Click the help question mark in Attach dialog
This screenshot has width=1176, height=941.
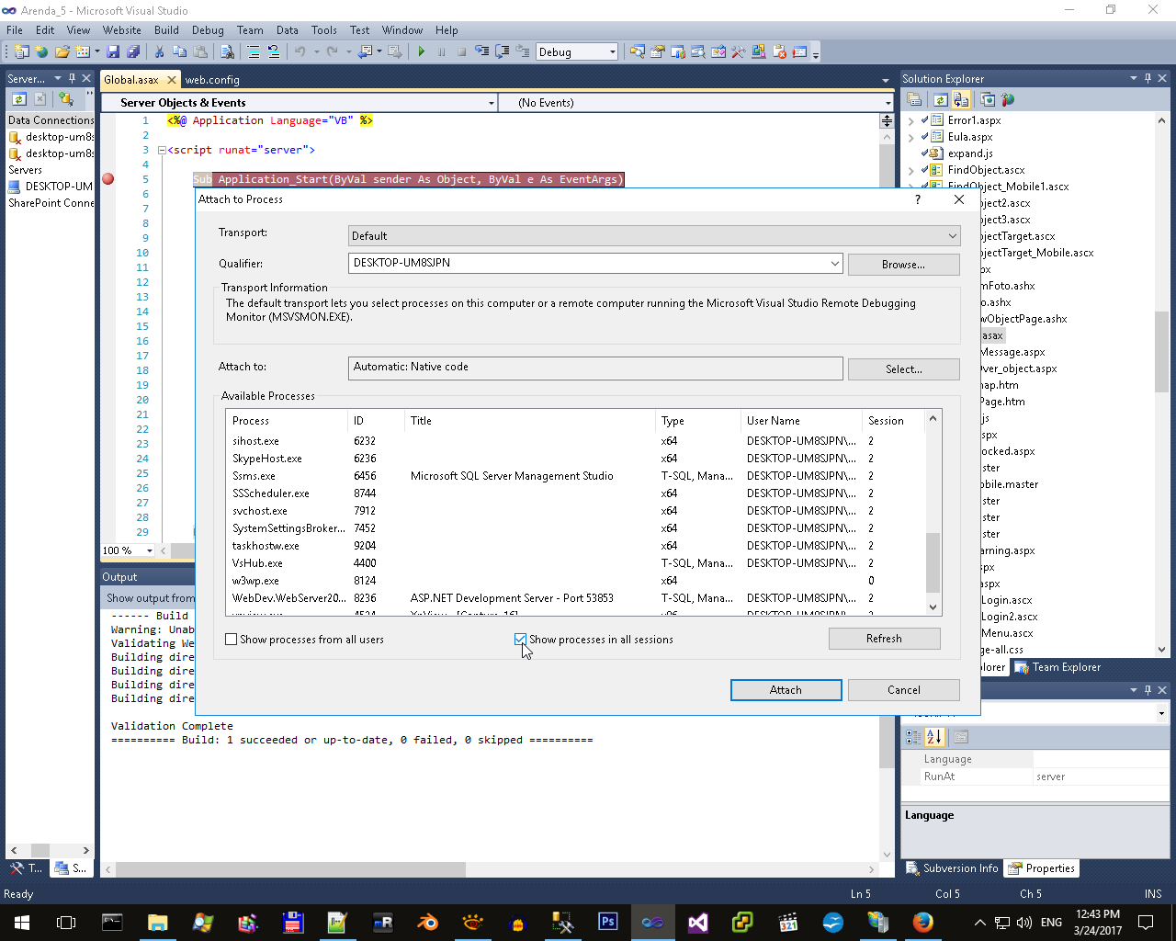[918, 199]
